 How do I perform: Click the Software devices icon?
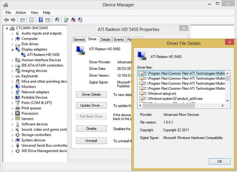(18, 124)
